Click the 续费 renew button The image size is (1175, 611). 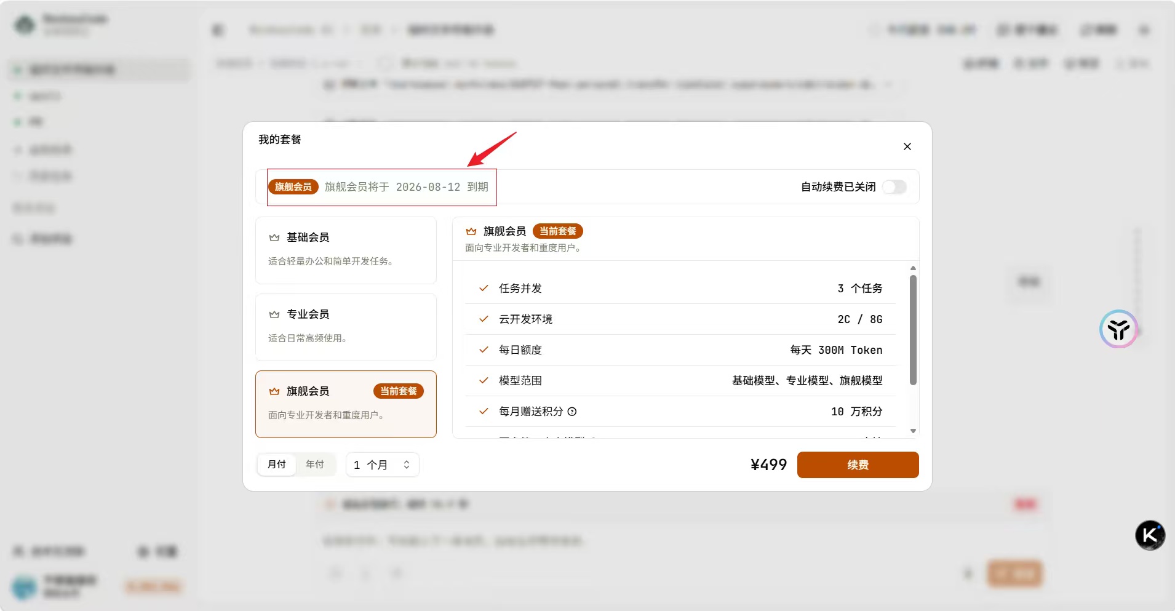(x=858, y=465)
